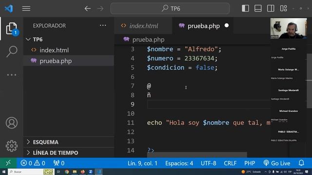Open the customize layout icon
This screenshot has height=175, width=312.
click(x=283, y=8)
